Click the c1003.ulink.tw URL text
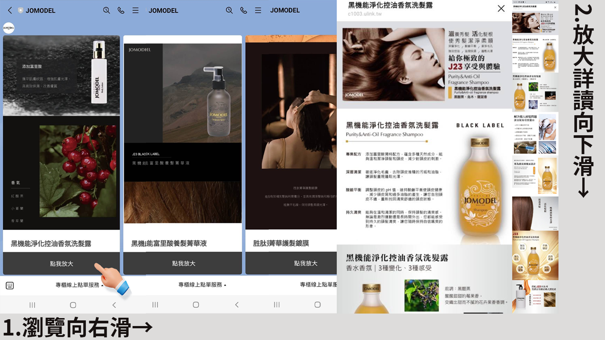The width and height of the screenshot is (605, 340). 365,14
